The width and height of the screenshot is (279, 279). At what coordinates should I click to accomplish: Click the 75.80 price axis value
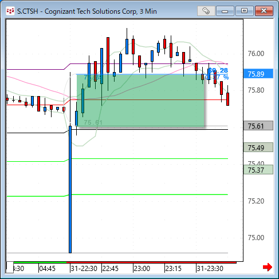pos(256,90)
